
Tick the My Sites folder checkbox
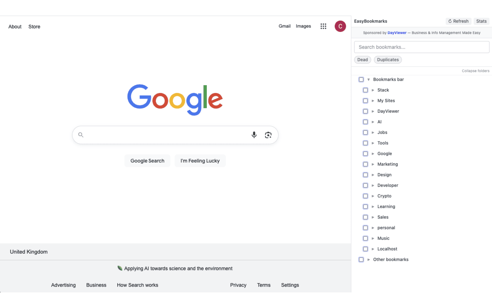(366, 101)
